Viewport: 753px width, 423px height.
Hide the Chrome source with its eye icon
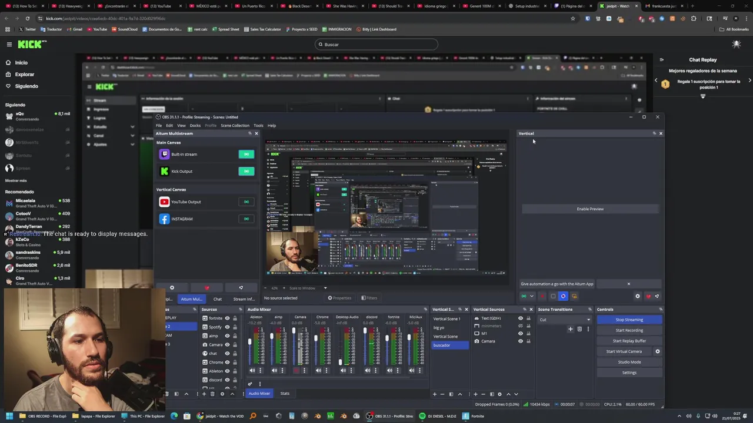pos(227,362)
